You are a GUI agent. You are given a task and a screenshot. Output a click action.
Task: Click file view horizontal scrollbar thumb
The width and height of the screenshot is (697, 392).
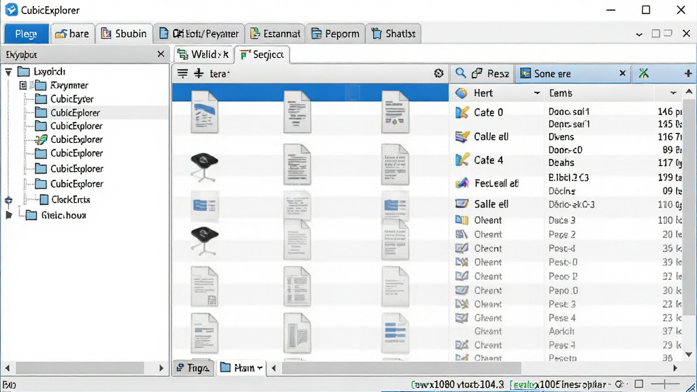(x=401, y=368)
